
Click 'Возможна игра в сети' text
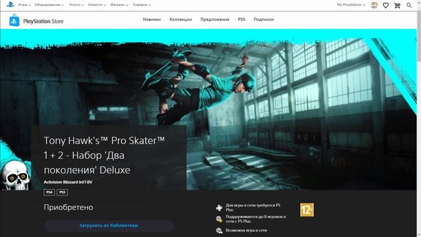246,230
